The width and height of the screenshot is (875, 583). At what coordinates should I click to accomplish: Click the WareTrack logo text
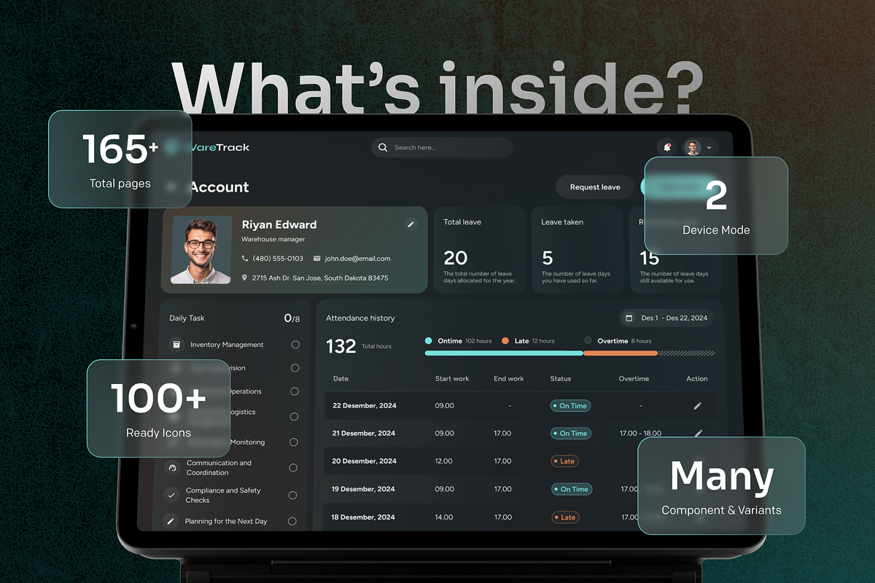tap(219, 147)
